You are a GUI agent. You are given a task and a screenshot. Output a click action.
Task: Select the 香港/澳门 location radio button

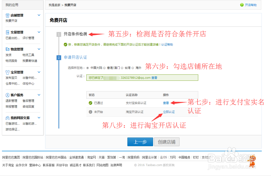(104, 67)
